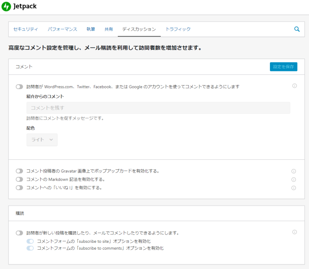Click info icon for Gravatar popup cards
This screenshot has height=269, width=309.
294,171
